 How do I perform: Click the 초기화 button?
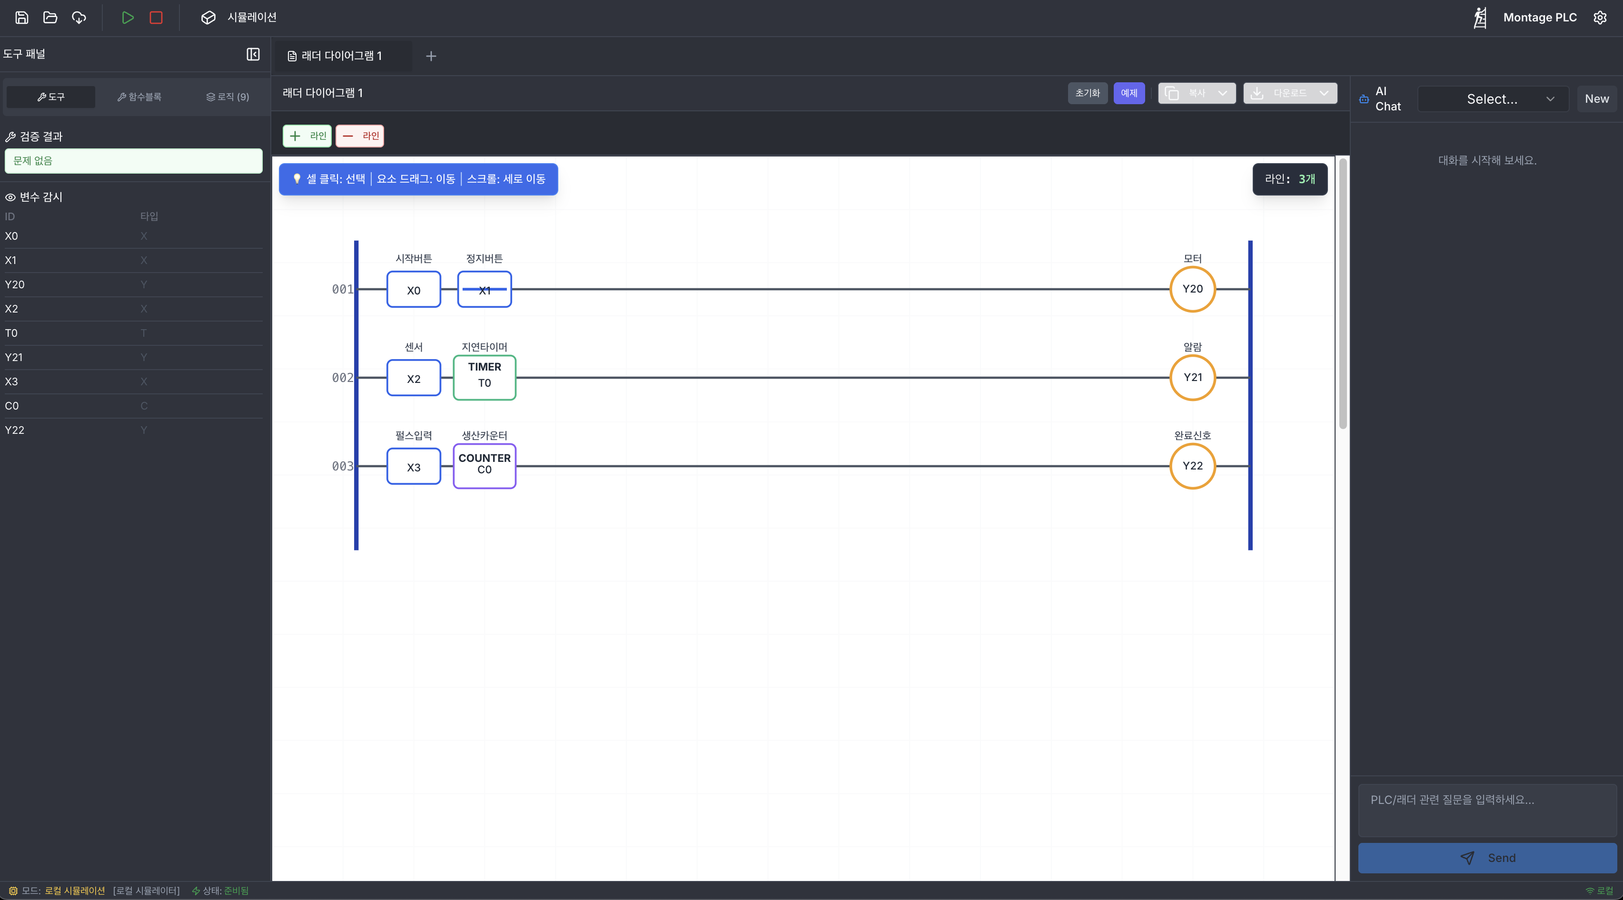pos(1088,93)
